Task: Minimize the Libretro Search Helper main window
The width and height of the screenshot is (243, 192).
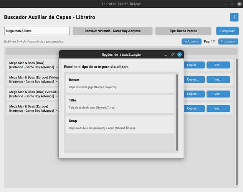Action: coord(225,4)
